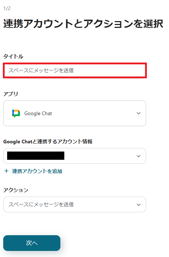Image resolution: width=169 pixels, height=257 pixels.
Task: Click the chevron arrow in アプリ selector
Action: click(139, 113)
